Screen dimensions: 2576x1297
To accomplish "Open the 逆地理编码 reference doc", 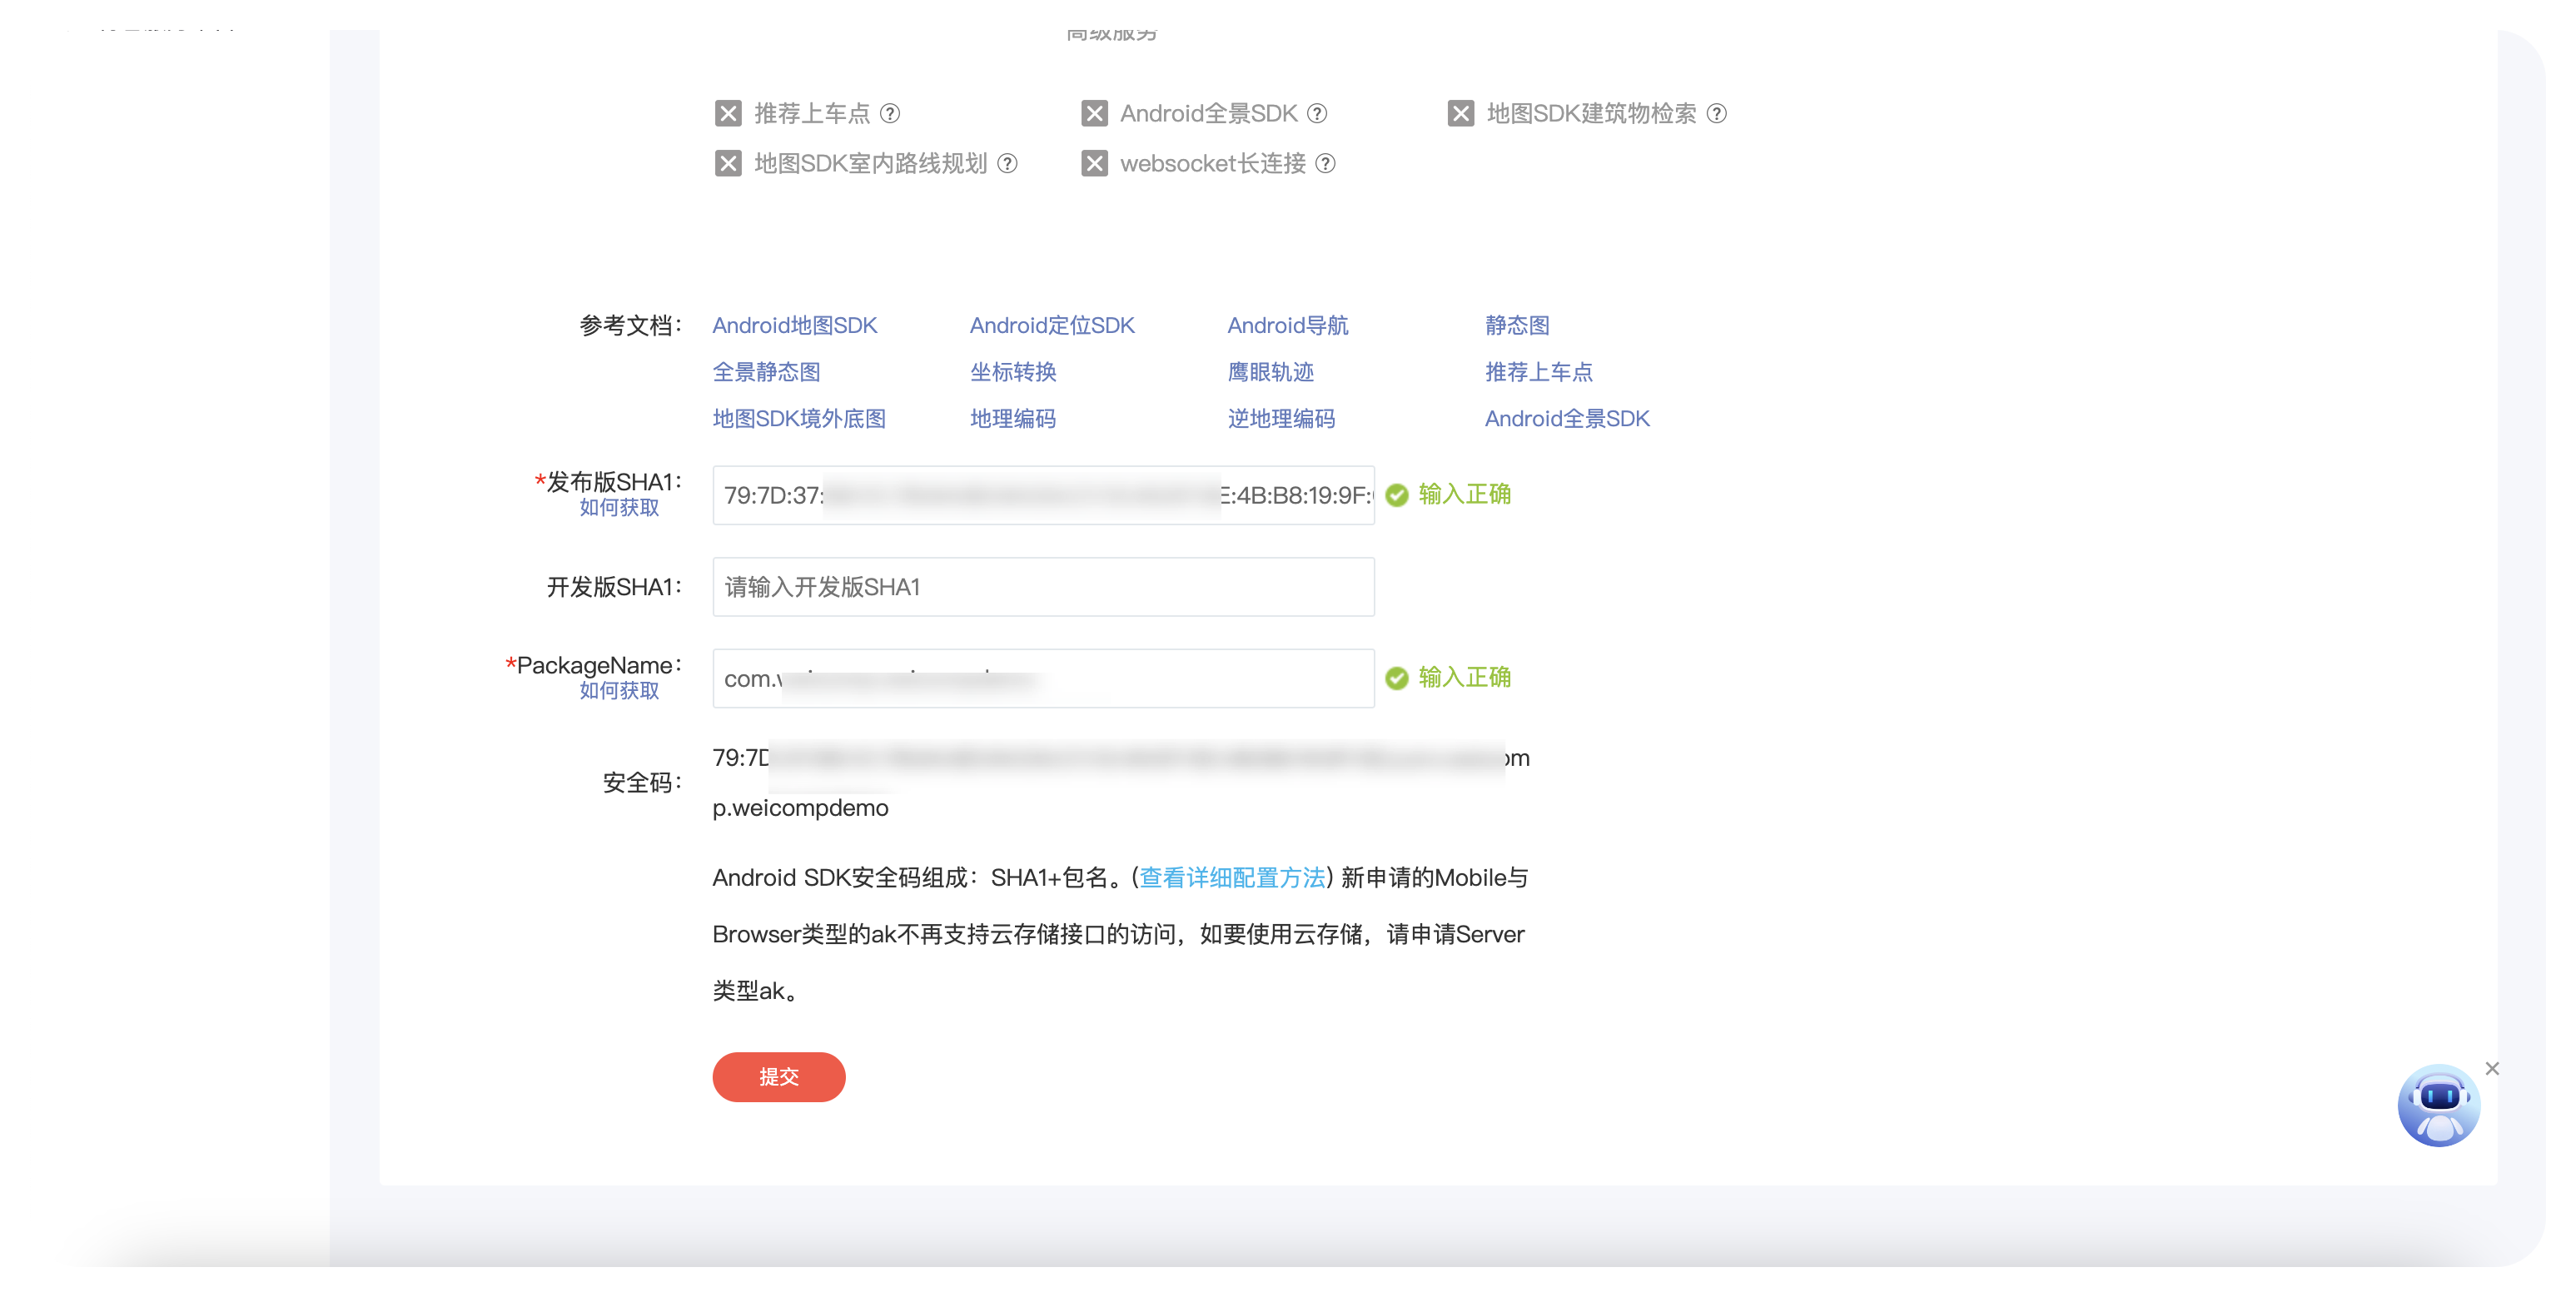I will [1281, 418].
